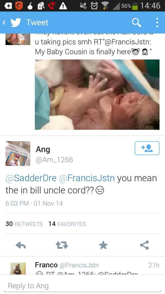The width and height of the screenshot is (165, 294).
Task: View the 14 Favorites list
Action: point(67,224)
